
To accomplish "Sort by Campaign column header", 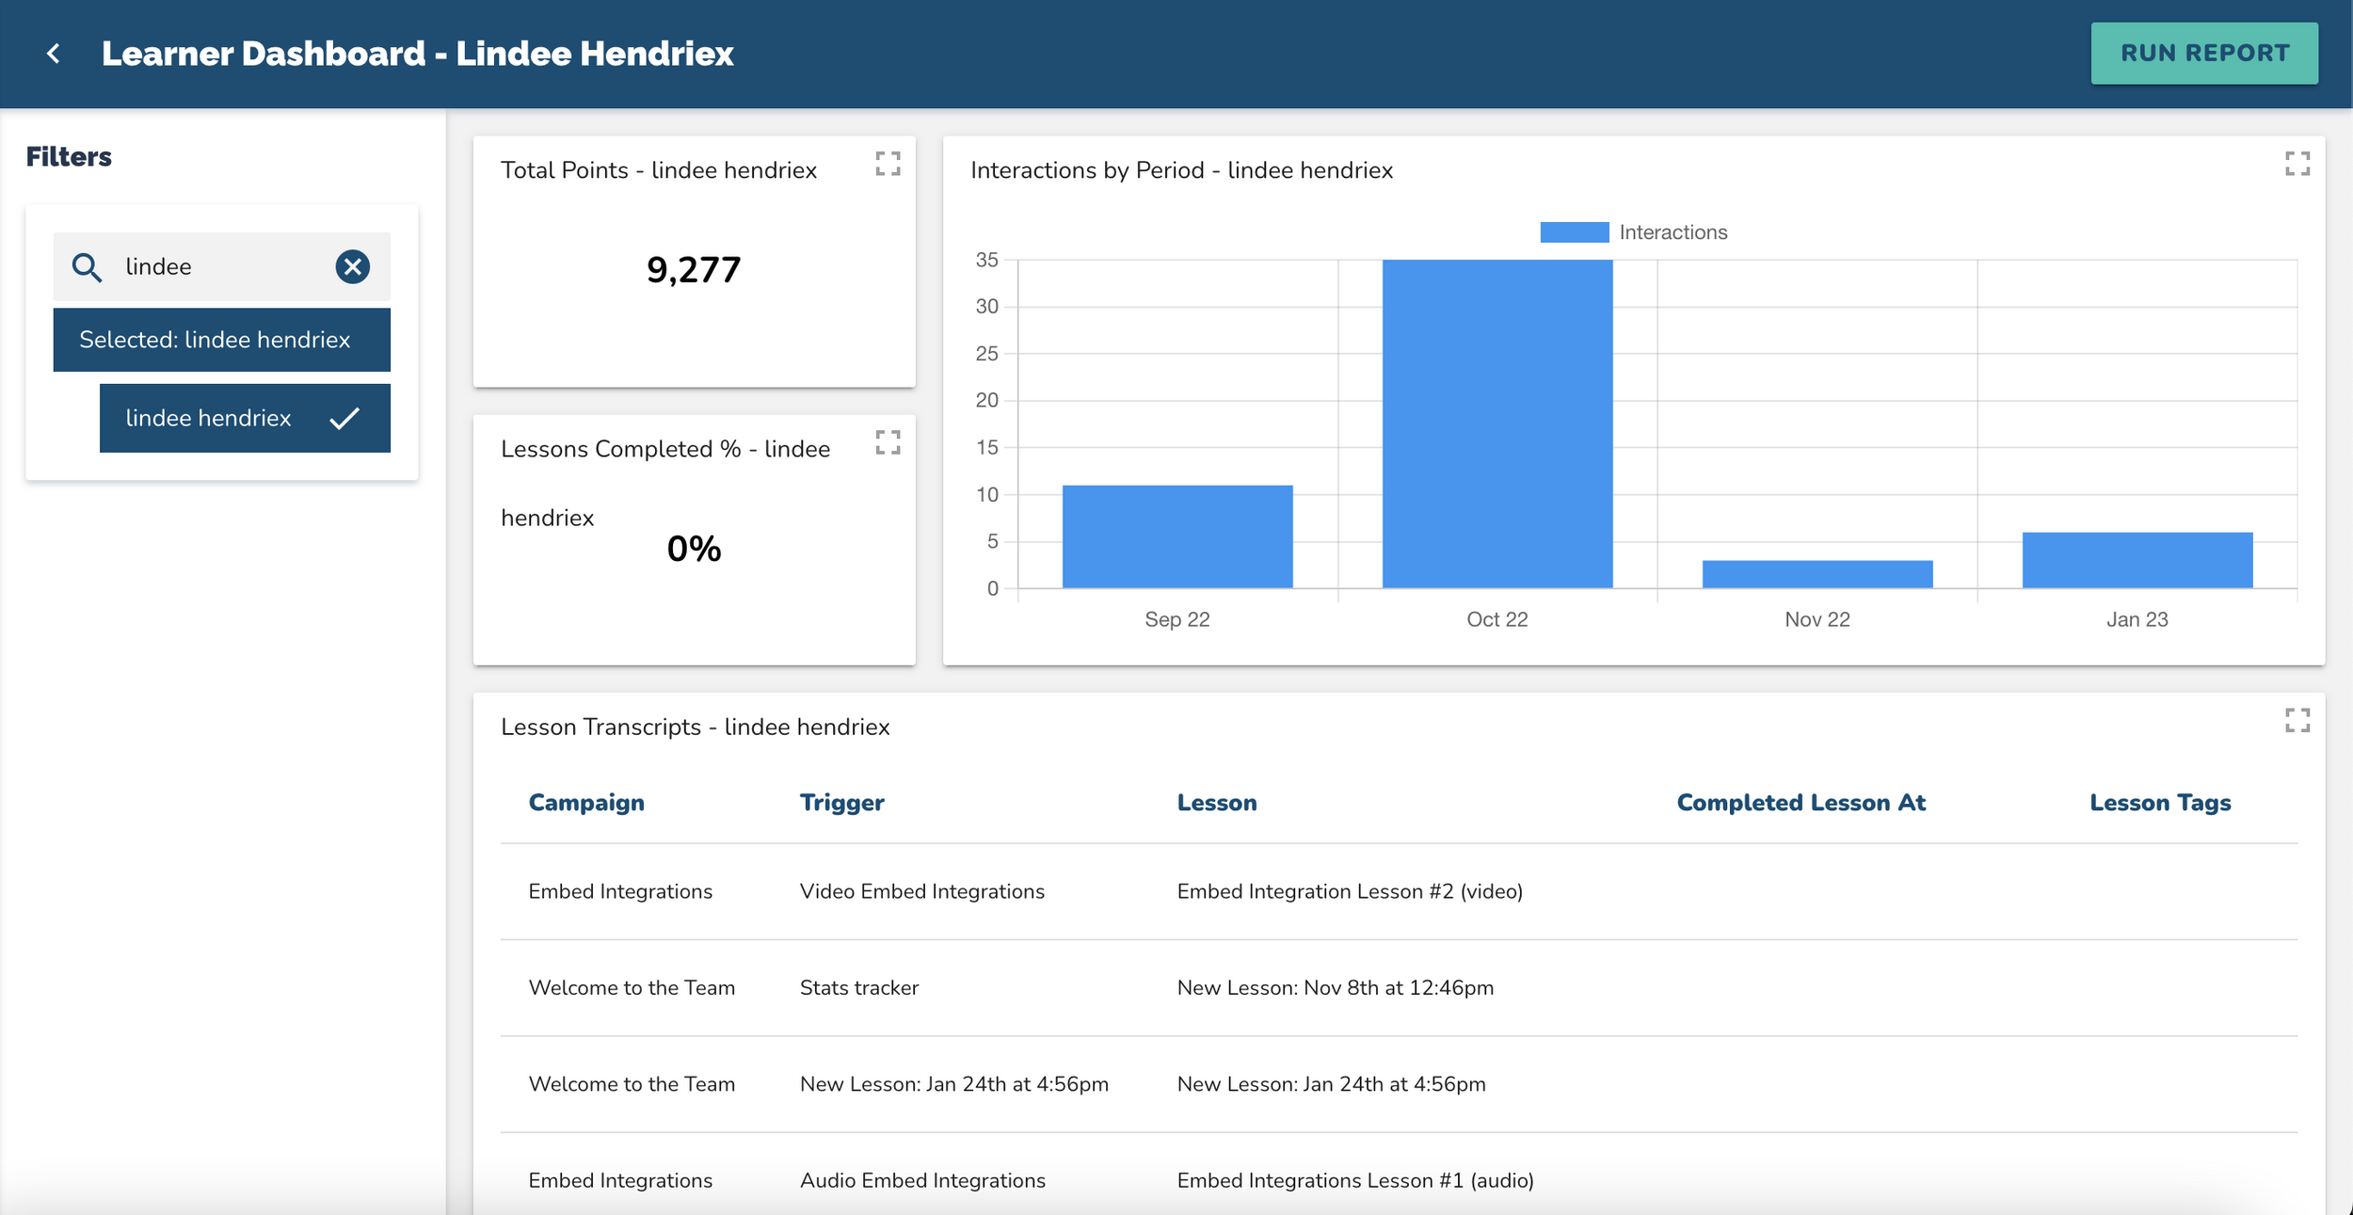I will coord(586,803).
